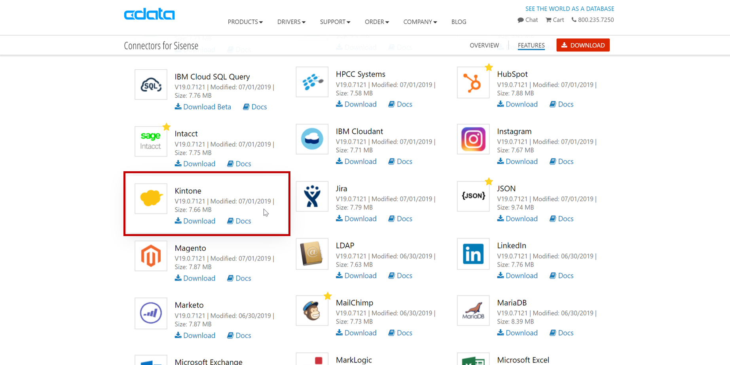Screen dimensions: 730x365
Task: Open Chat from the header
Action: pos(528,20)
